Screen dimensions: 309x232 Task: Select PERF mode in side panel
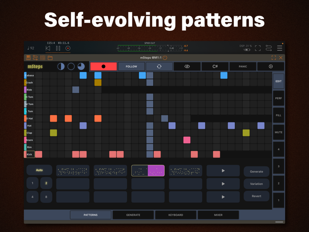coord(279,98)
